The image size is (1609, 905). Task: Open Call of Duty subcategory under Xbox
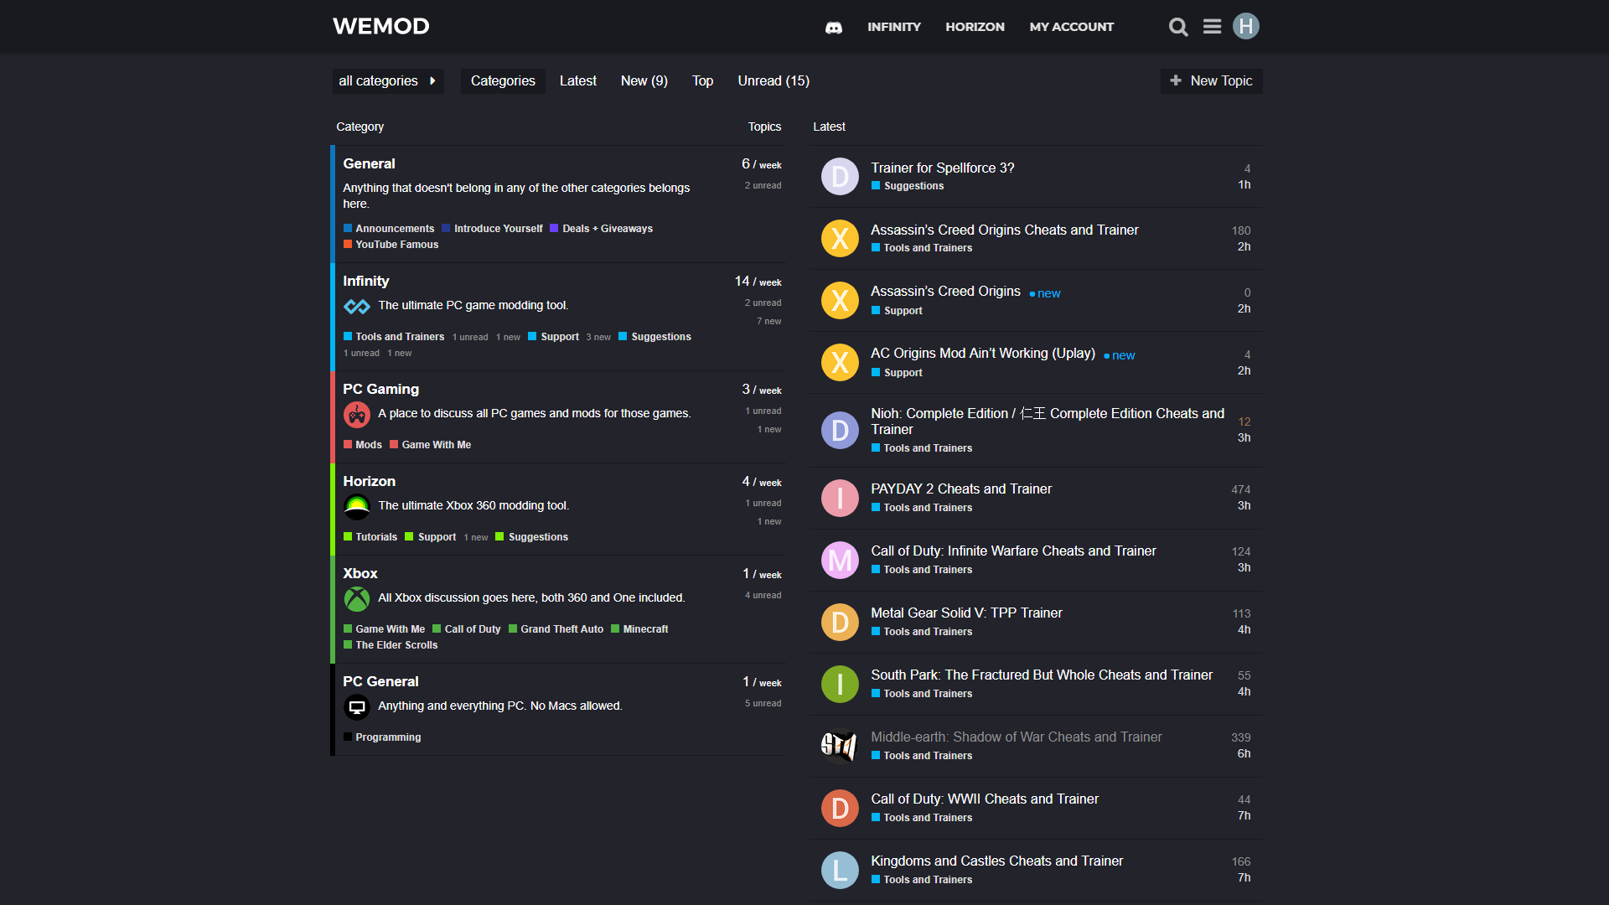click(x=467, y=629)
